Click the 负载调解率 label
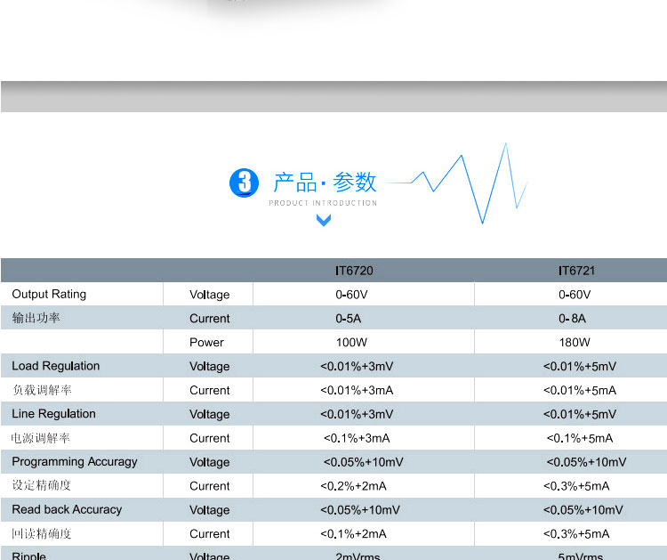Image resolution: width=667 pixels, height=560 pixels. point(41,390)
